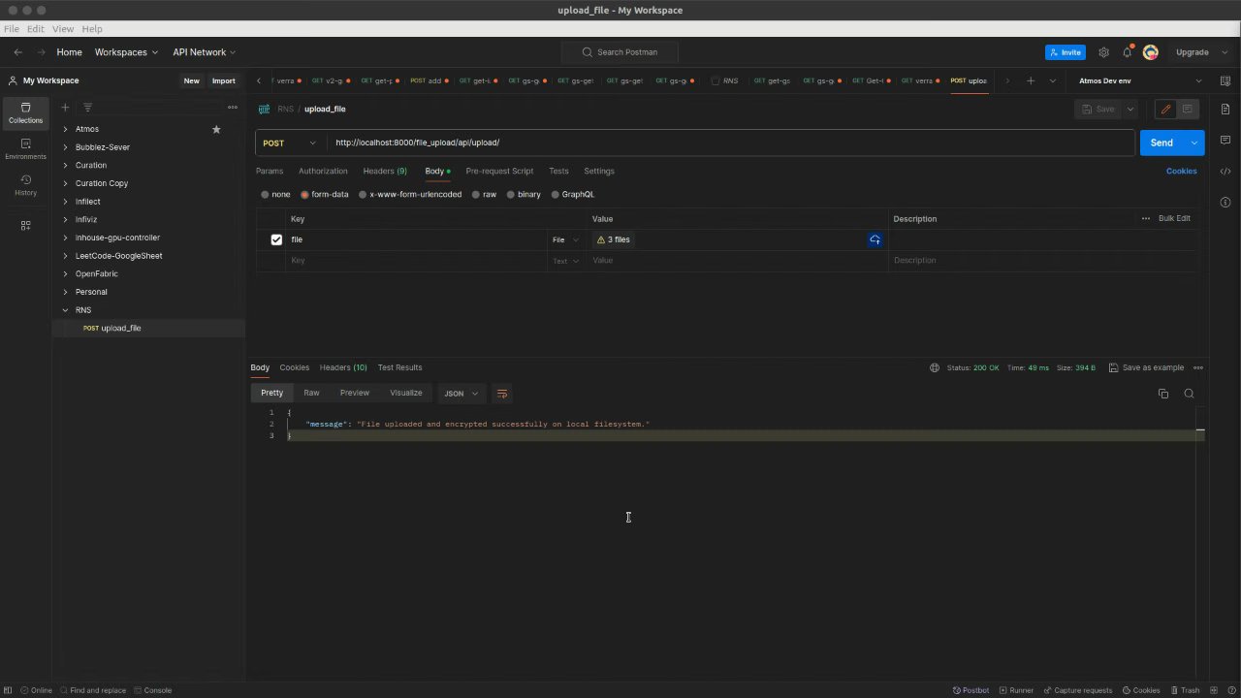
Task: Open the code snippet icon
Action: click(1225, 172)
